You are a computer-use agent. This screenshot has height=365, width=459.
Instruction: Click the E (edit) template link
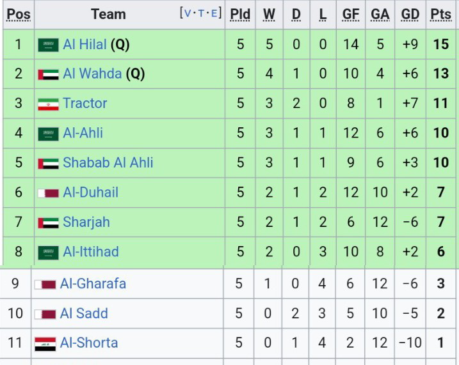pyautogui.click(x=214, y=13)
